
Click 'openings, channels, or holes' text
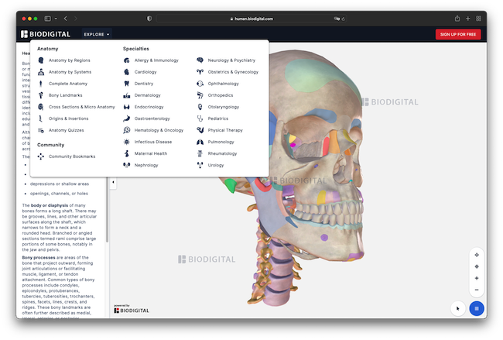click(59, 194)
